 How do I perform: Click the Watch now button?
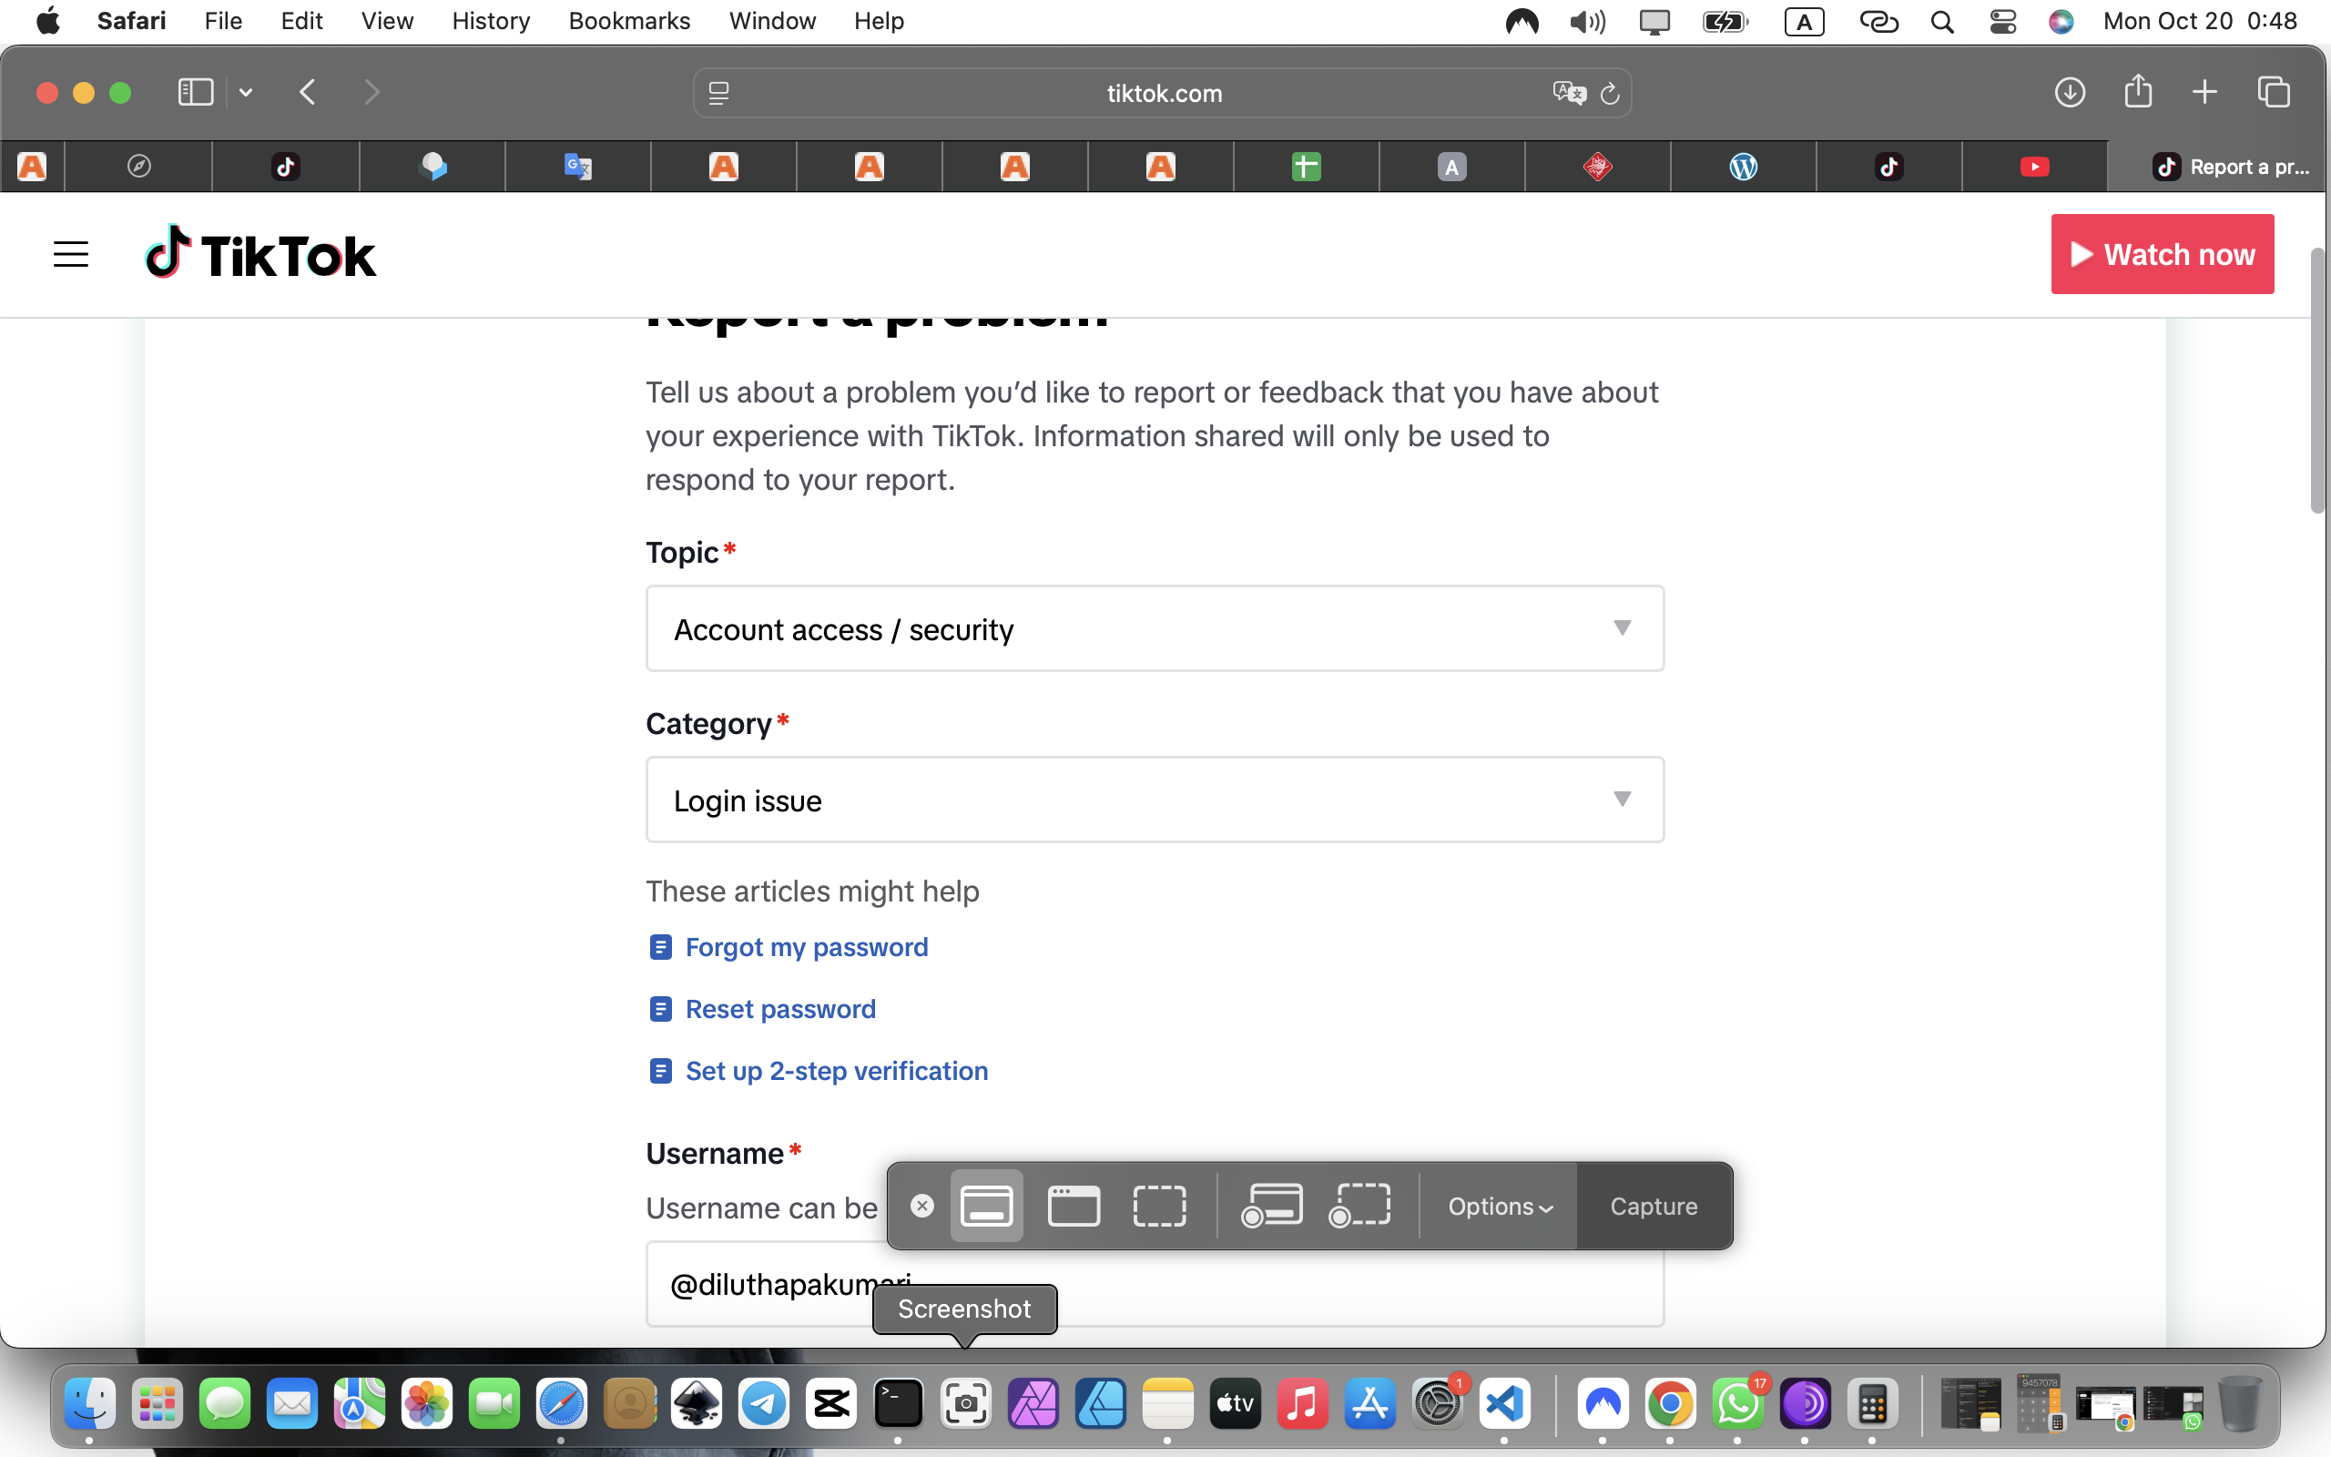tap(2162, 254)
